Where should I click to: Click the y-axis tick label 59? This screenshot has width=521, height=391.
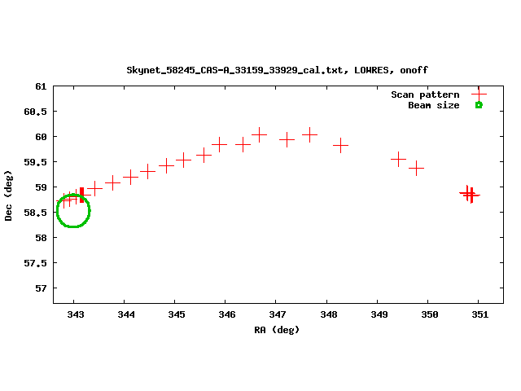(41, 187)
